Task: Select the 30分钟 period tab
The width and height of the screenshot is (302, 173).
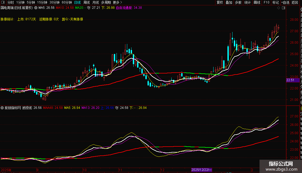Action: click(55, 2)
